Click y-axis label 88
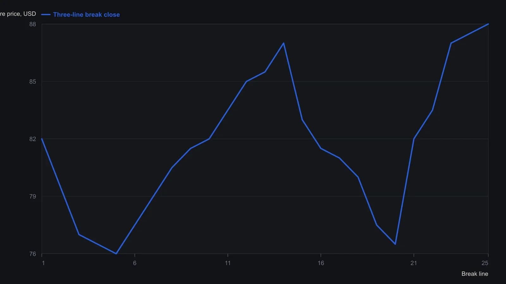 pyautogui.click(x=33, y=24)
